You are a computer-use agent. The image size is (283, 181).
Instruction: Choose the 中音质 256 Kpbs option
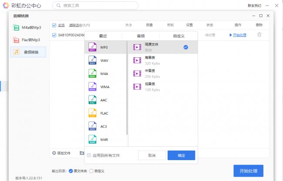(163, 73)
